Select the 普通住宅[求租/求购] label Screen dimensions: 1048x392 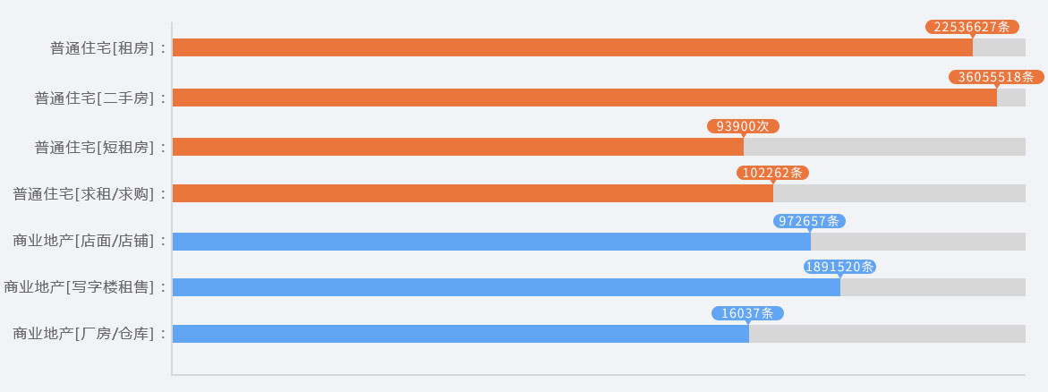click(89, 194)
